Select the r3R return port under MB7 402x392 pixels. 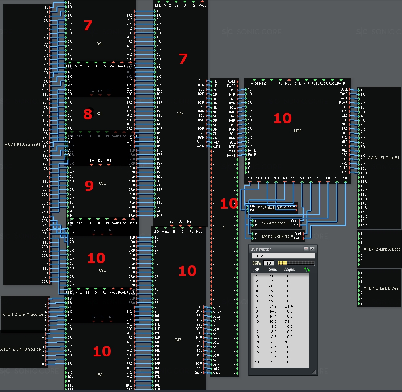point(346,182)
